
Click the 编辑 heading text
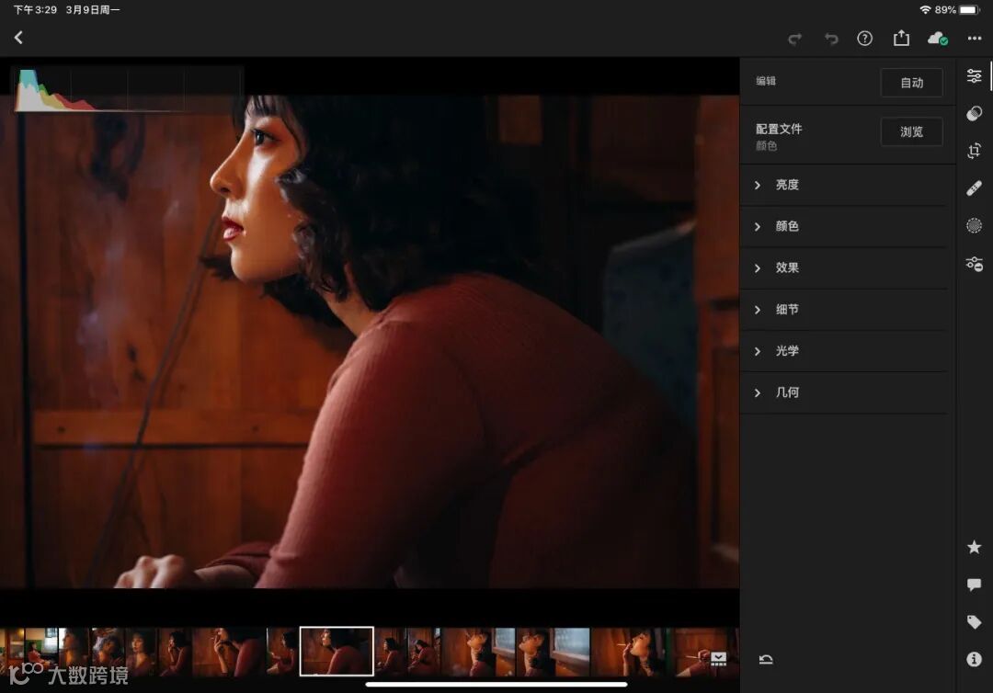(766, 81)
